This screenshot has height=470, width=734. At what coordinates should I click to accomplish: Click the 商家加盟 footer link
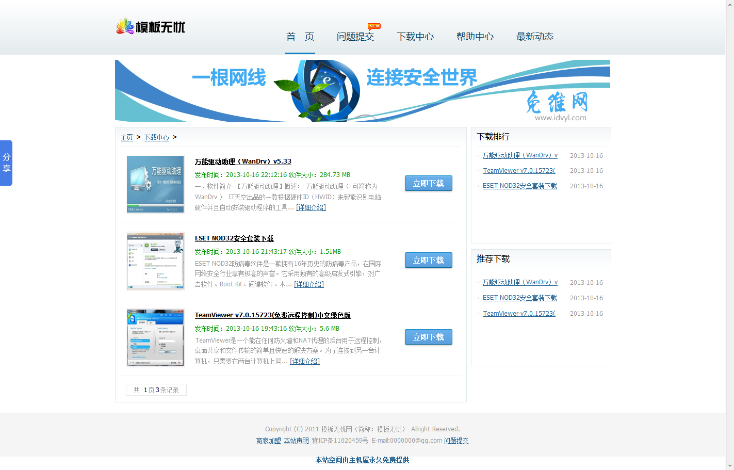tap(268, 441)
